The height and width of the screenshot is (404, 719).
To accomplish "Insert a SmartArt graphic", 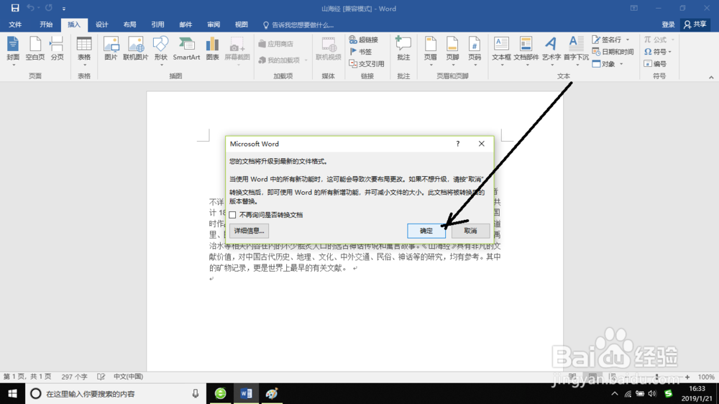I will pos(186,49).
